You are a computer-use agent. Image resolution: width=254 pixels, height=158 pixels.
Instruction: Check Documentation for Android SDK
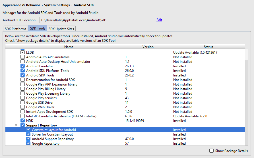[x=22, y=80]
